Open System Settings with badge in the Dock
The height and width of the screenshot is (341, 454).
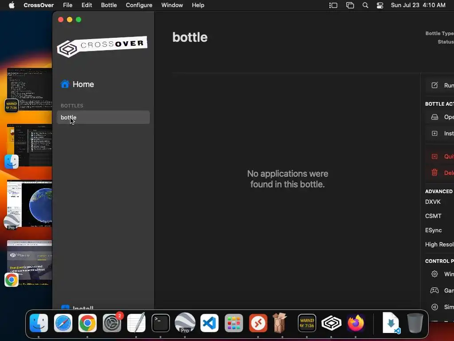point(112,323)
